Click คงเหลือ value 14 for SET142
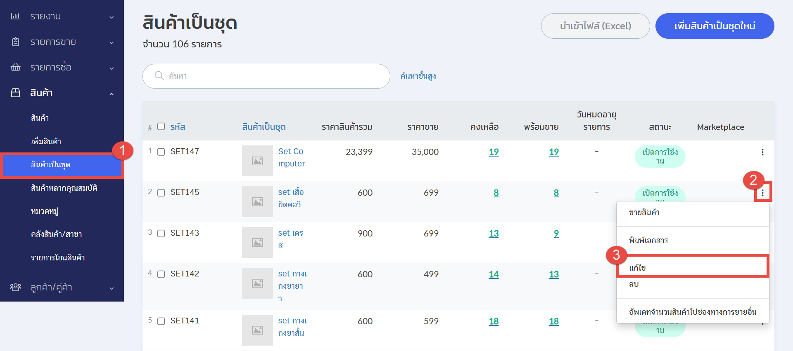The width and height of the screenshot is (793, 351). click(494, 274)
